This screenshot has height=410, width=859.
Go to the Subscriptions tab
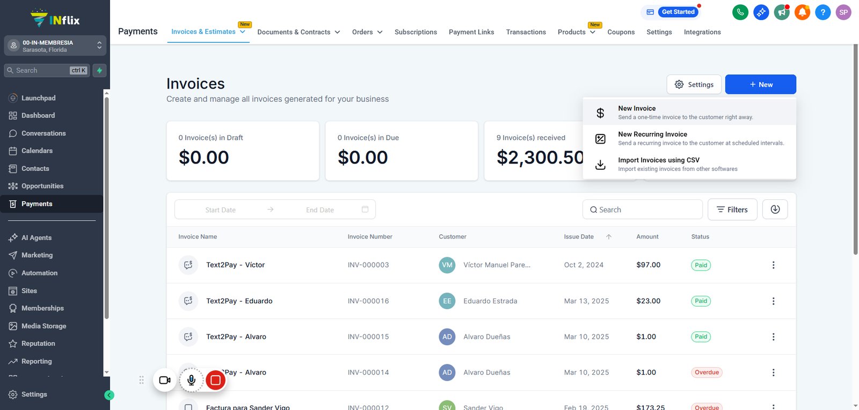[416, 32]
